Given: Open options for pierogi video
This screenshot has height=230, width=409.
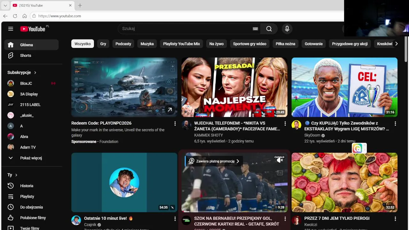Looking at the screenshot, I should coord(395,219).
